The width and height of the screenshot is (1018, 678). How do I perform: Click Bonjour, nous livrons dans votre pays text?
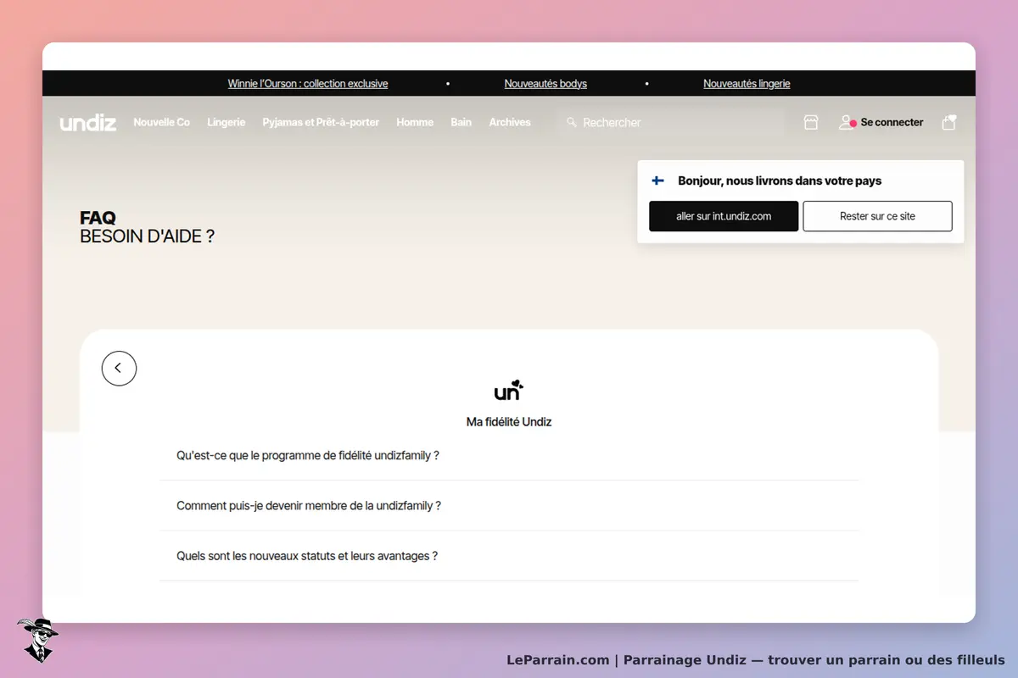click(780, 181)
